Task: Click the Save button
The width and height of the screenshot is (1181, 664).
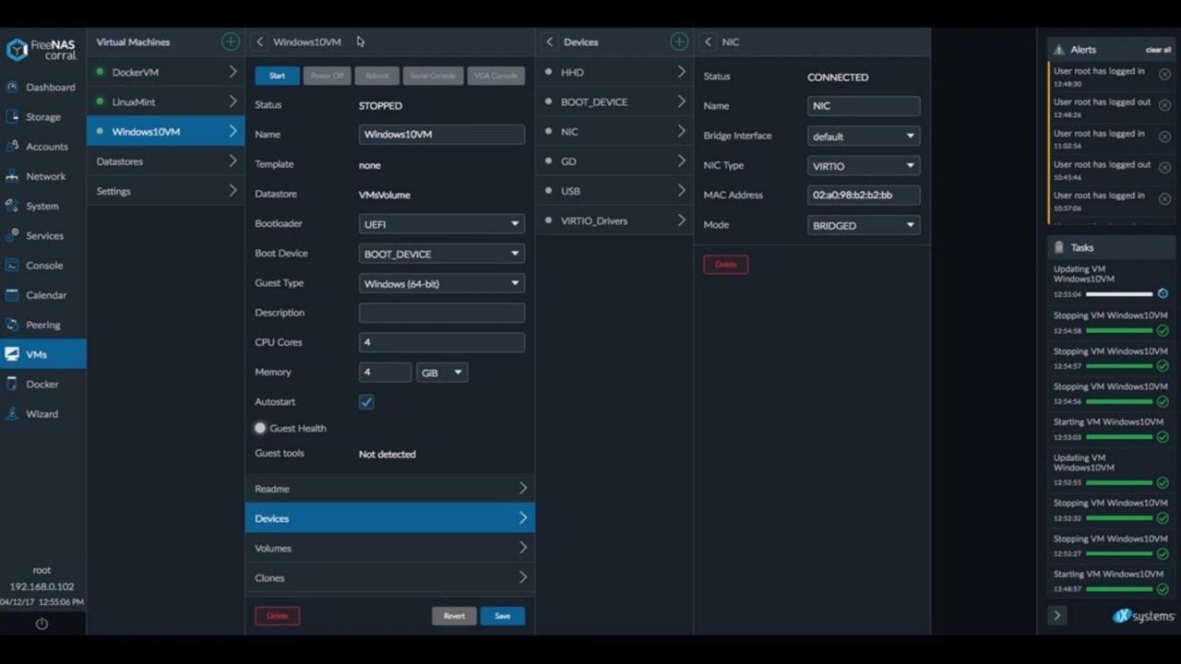Action: click(502, 616)
